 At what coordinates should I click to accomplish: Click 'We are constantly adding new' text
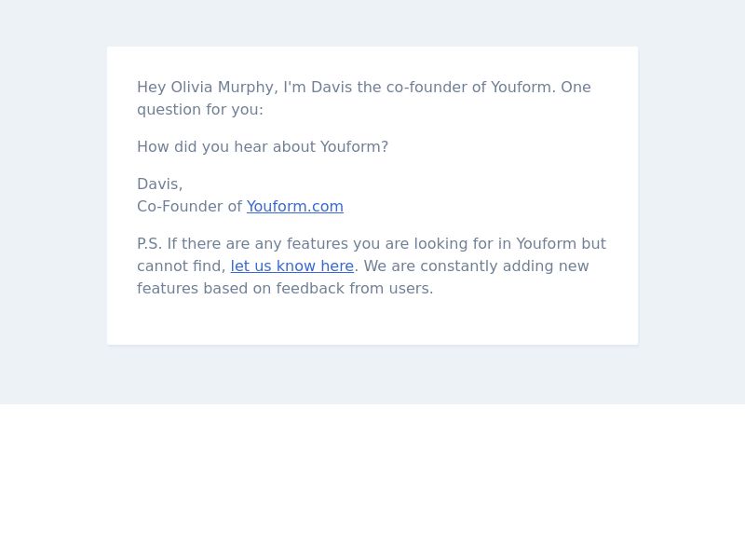(476, 266)
